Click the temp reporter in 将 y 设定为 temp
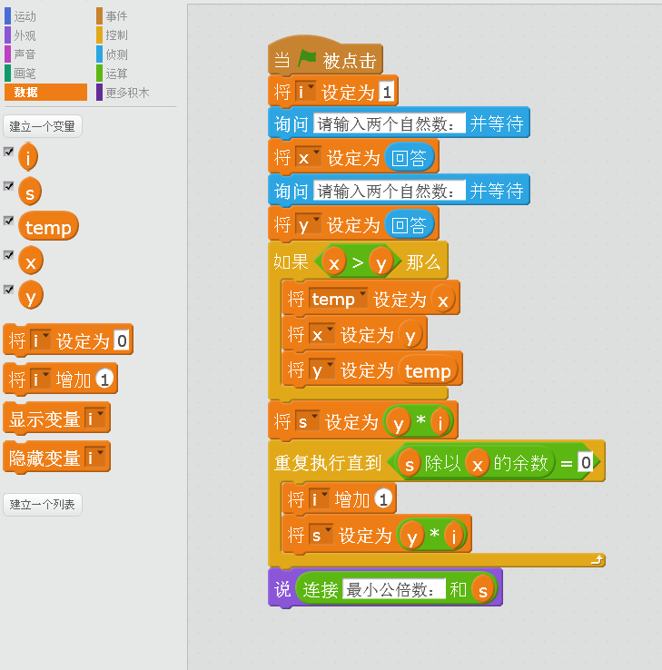Screen dimensions: 662x670 pos(428,369)
